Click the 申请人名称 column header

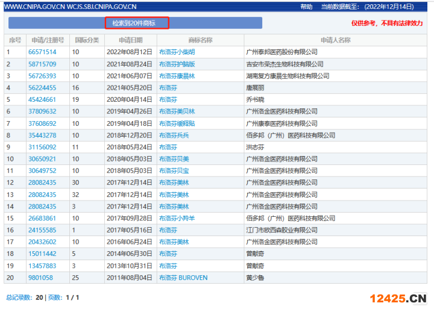(x=335, y=40)
